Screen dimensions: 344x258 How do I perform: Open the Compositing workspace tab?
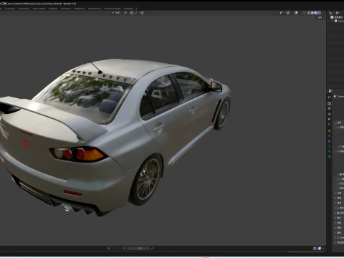tap(95, 9)
